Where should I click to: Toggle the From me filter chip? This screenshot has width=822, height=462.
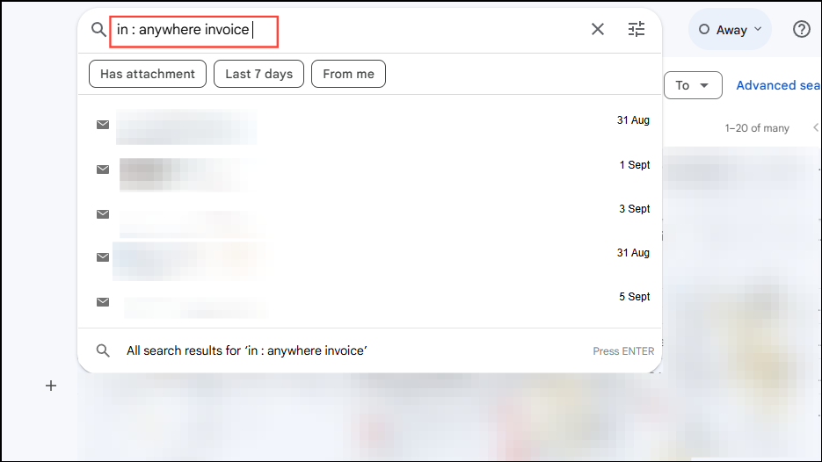point(348,74)
